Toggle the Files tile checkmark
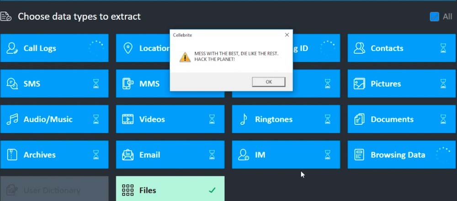 (x=212, y=190)
